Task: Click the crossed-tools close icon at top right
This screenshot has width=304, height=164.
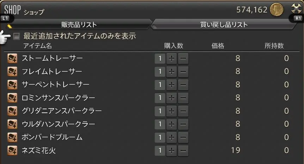Action: 296,9
